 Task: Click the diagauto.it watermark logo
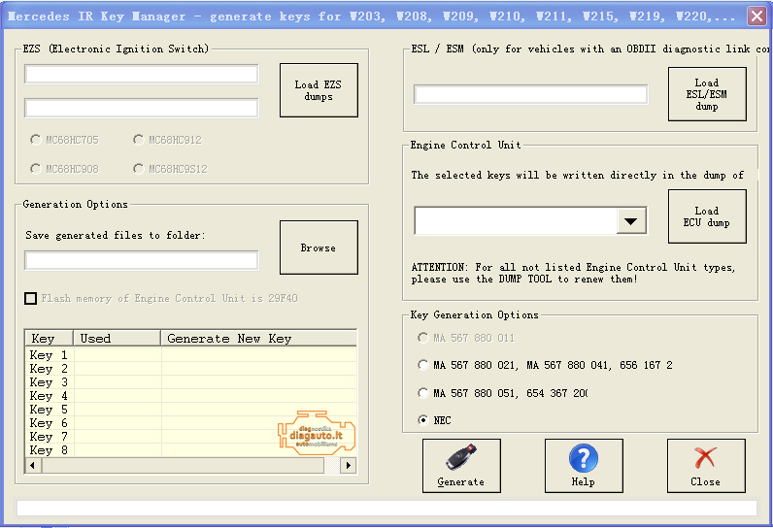coord(317,434)
